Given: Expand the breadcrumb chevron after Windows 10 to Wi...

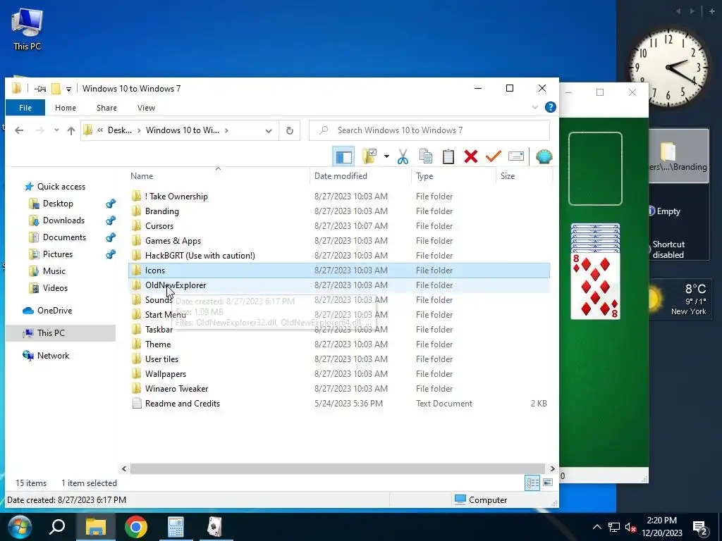Looking at the screenshot, I should [x=226, y=130].
